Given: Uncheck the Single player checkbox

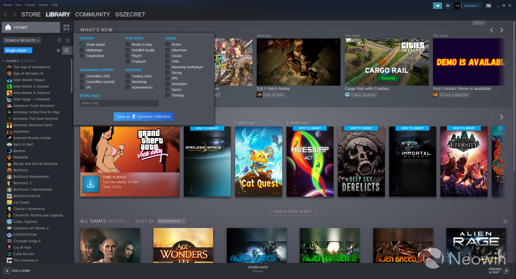Looking at the screenshot, I should 82,44.
